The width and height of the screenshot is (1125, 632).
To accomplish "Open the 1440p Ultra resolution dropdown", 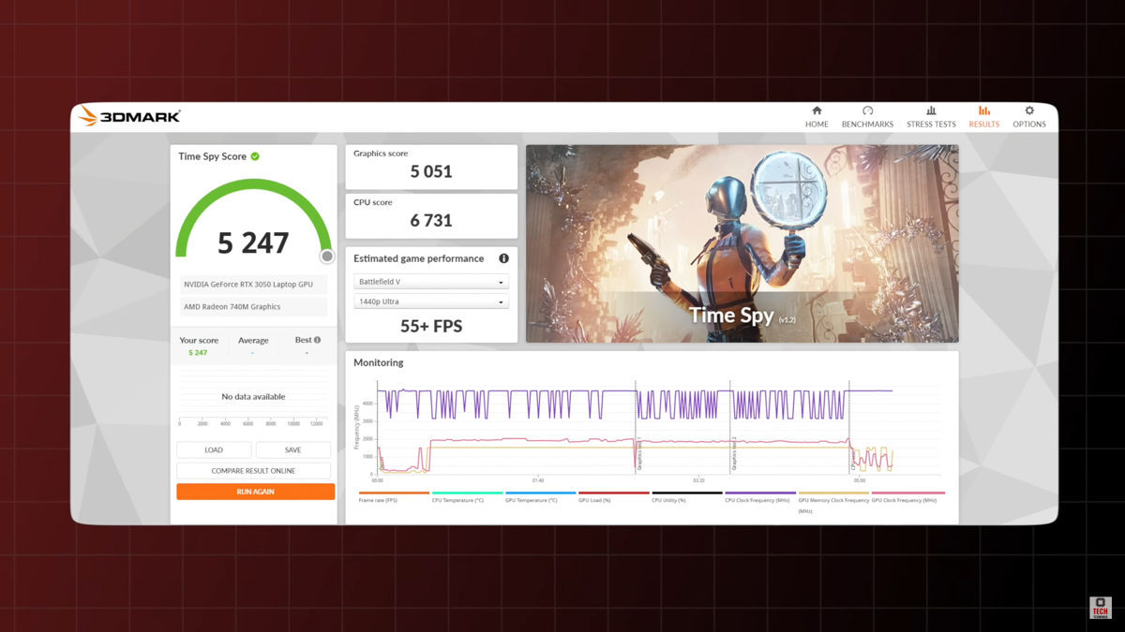I will [431, 301].
